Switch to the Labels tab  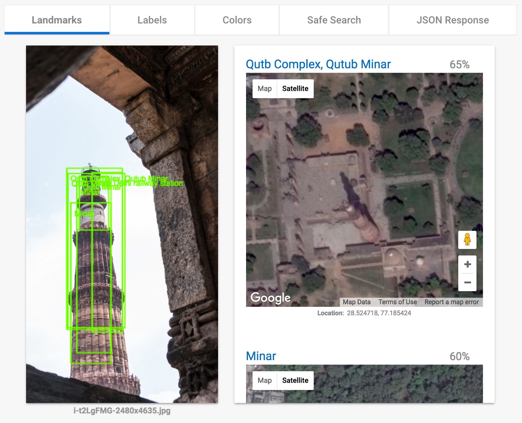tap(152, 20)
